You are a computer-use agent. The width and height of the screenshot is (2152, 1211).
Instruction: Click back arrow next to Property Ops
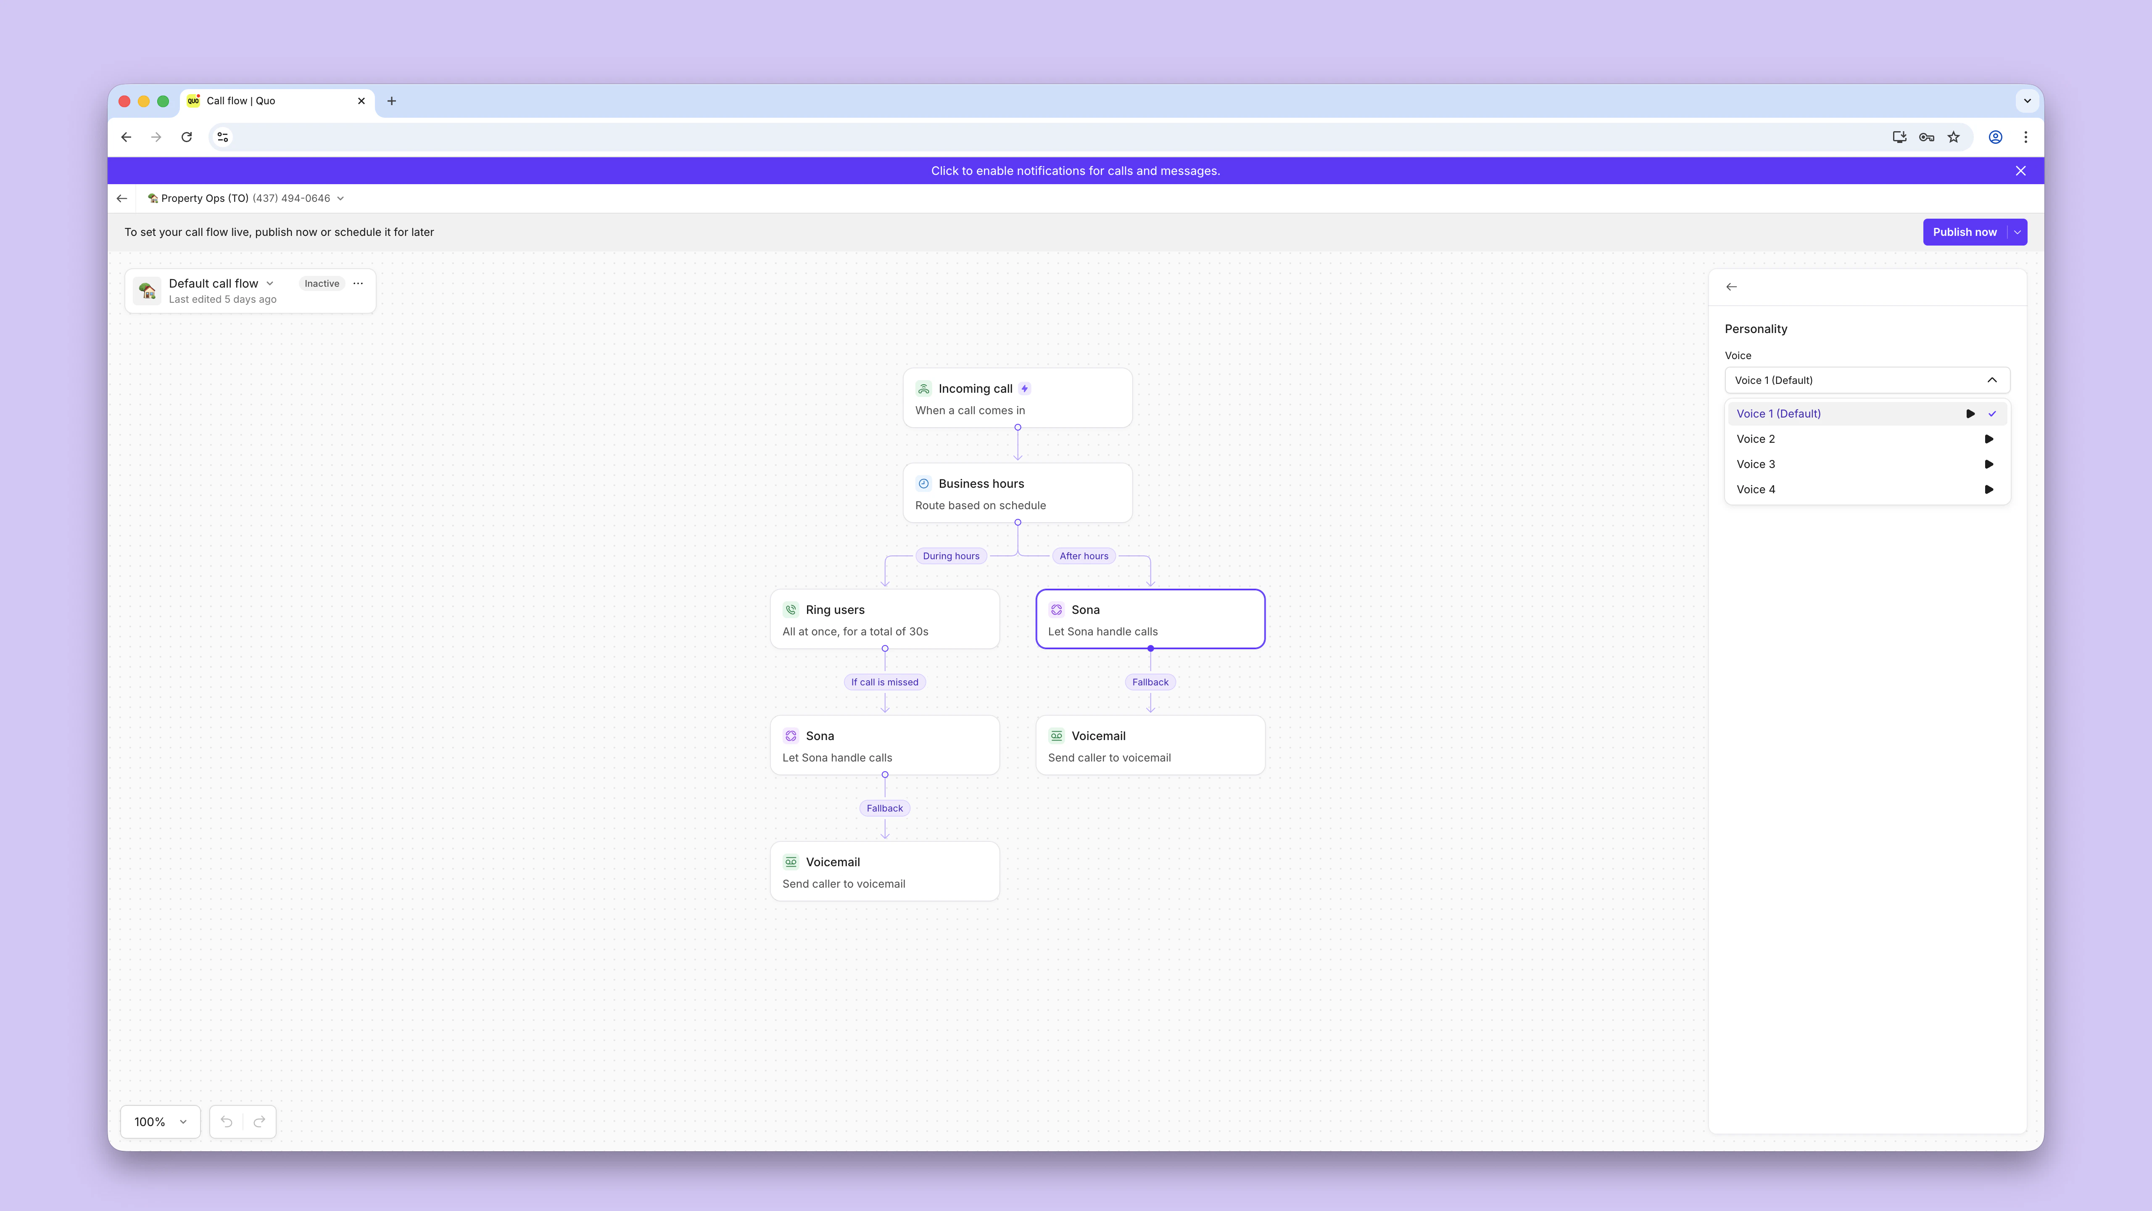[x=122, y=198]
